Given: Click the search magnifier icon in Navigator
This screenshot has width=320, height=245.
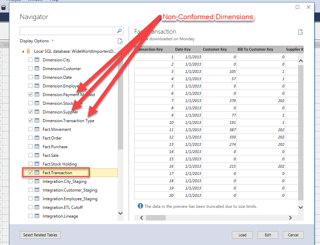Looking at the screenshot, I should tap(120, 31).
